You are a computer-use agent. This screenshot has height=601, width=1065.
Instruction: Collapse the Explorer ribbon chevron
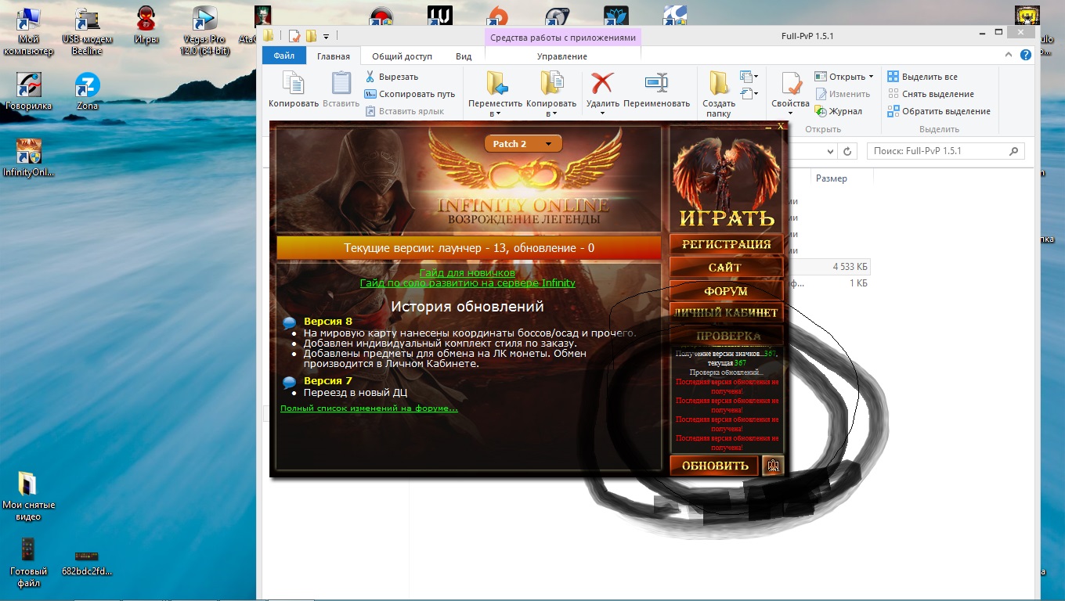1007,56
